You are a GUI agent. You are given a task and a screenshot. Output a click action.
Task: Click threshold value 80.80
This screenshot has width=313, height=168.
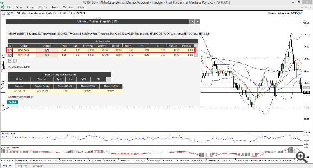tap(119, 55)
